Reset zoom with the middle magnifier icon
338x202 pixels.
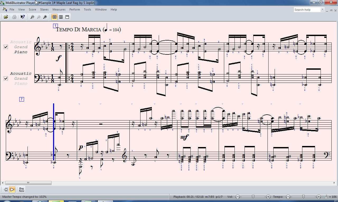39,17
